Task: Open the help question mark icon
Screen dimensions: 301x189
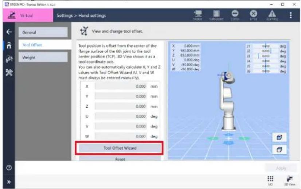Action: pos(9,168)
